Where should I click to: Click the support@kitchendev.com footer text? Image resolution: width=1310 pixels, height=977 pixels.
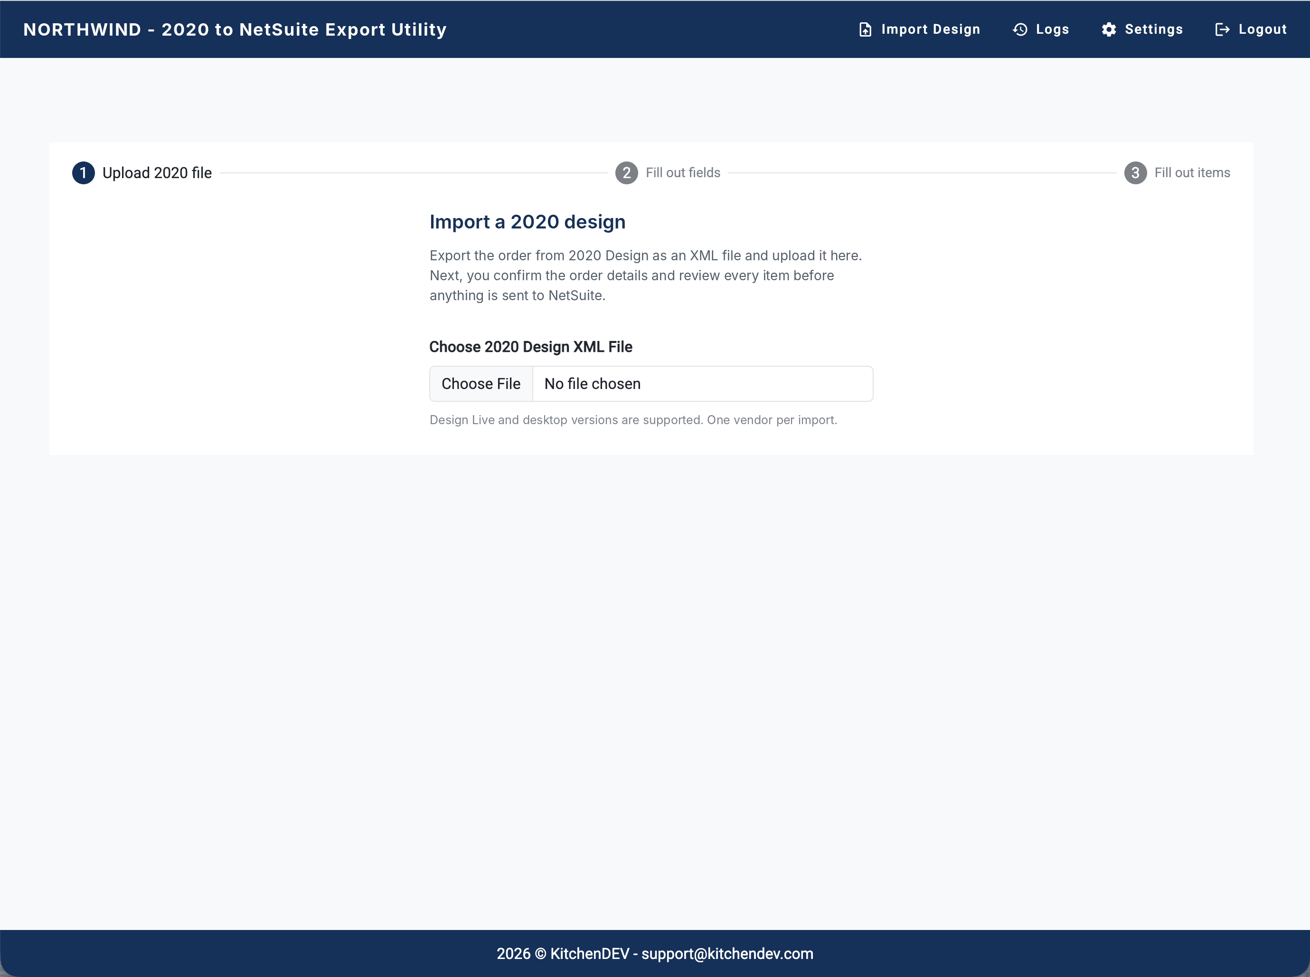tap(727, 954)
